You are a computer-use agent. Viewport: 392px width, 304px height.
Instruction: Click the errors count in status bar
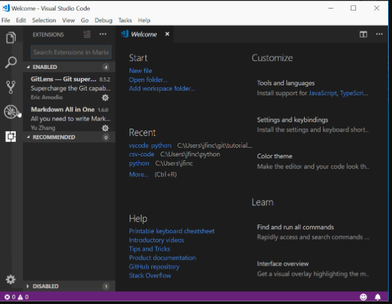[x=10, y=297]
